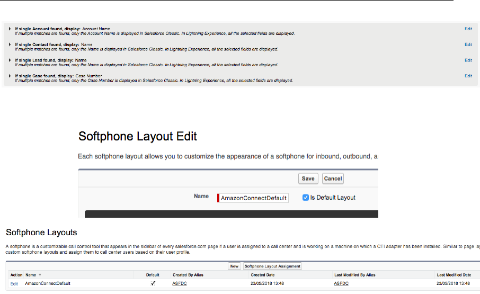Viewport: 480px width, 294px height.
Task: Edit the AmazonConnectDefault layout row
Action: [14, 283]
